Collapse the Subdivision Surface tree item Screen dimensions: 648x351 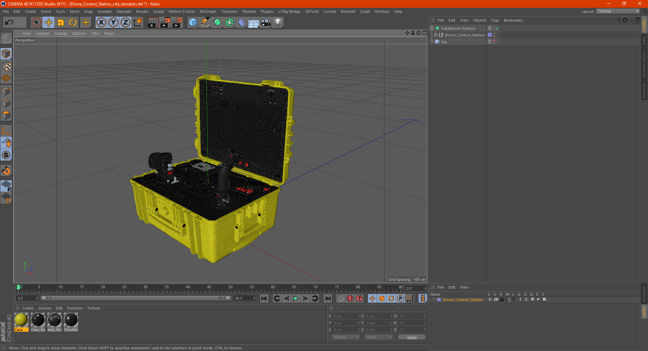pyautogui.click(x=432, y=28)
